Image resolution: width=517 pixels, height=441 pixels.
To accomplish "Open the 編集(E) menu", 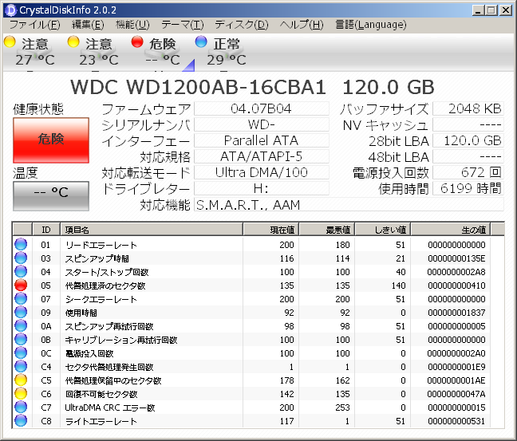I will pyautogui.click(x=88, y=25).
